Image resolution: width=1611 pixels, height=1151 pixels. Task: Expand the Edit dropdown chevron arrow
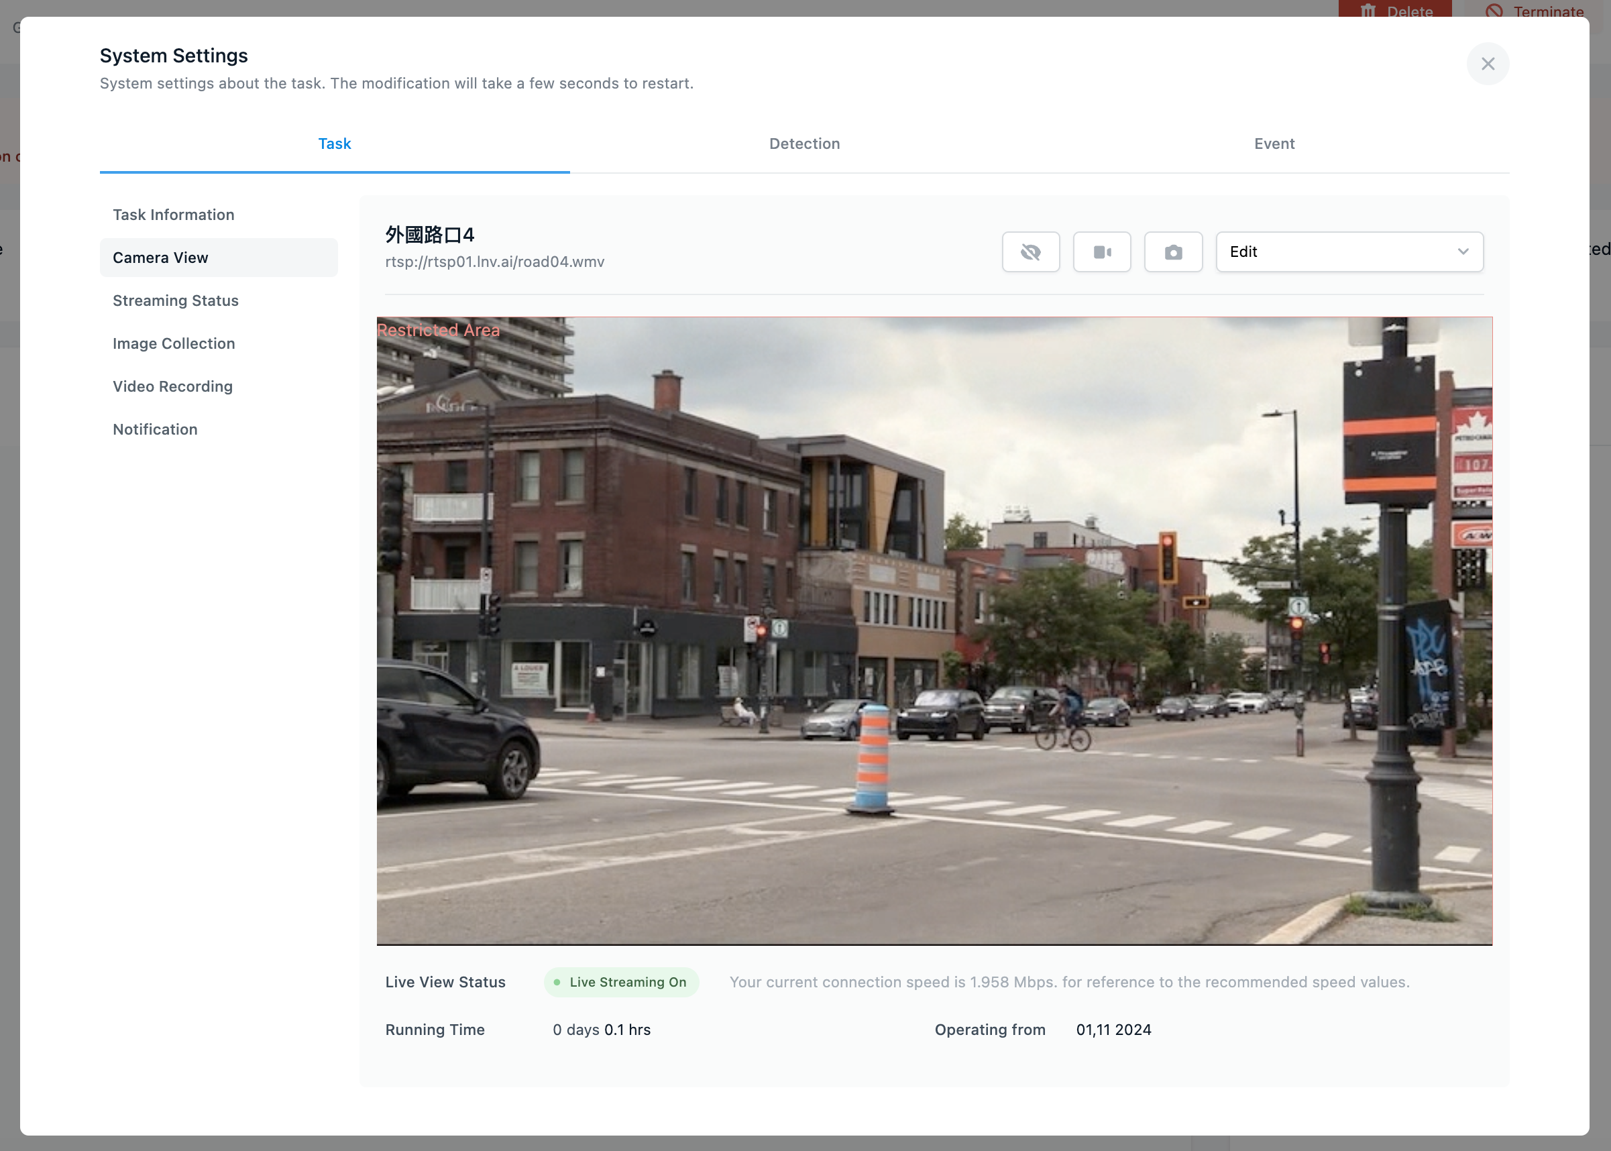pyautogui.click(x=1463, y=252)
